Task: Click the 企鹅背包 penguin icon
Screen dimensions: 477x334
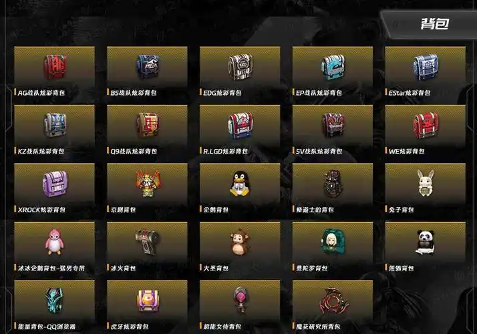Action: [x=240, y=184]
